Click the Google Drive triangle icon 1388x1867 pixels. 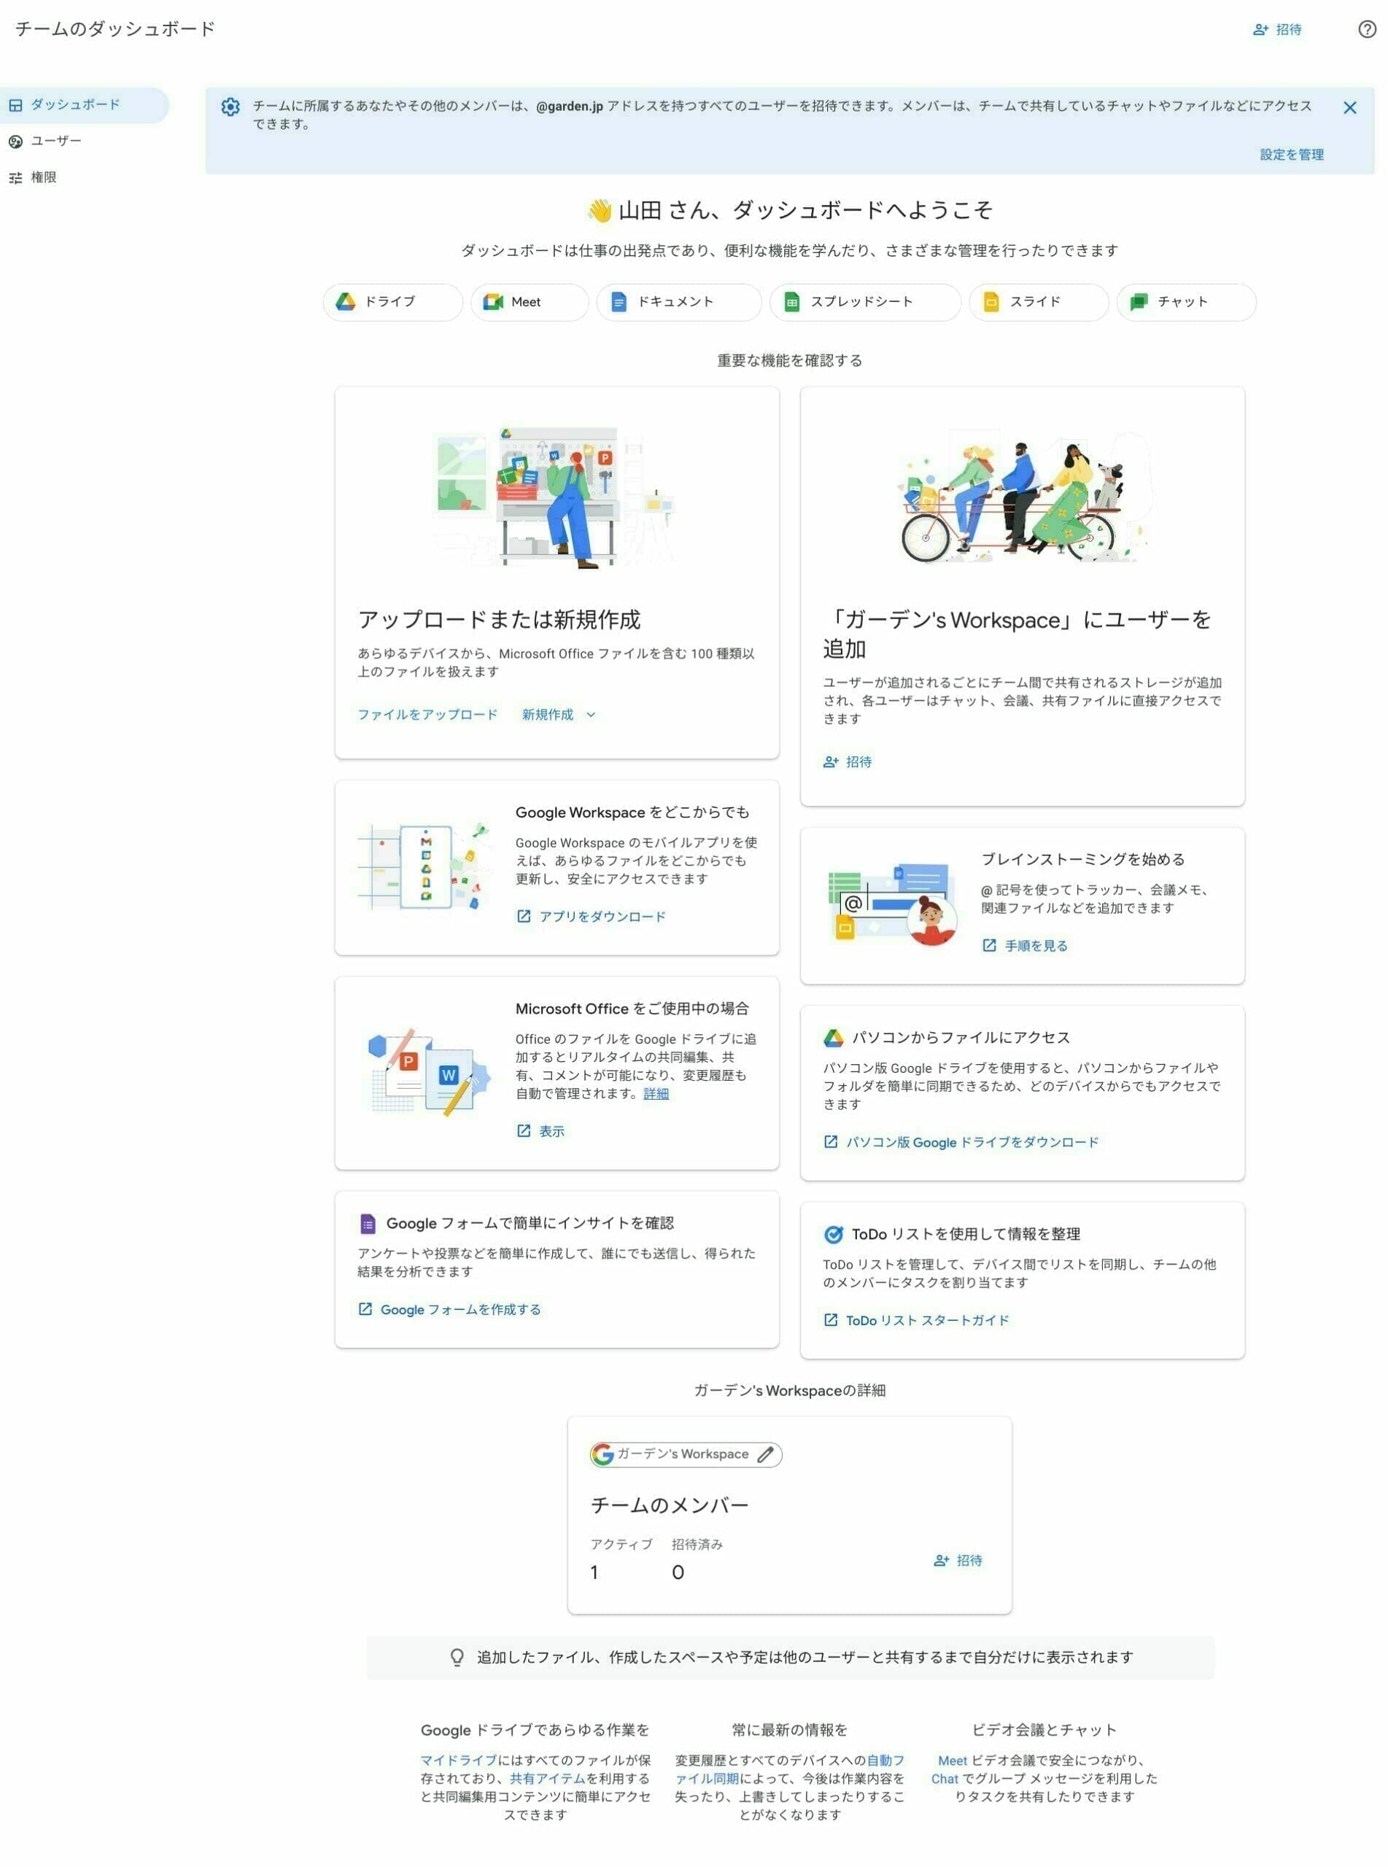(345, 301)
